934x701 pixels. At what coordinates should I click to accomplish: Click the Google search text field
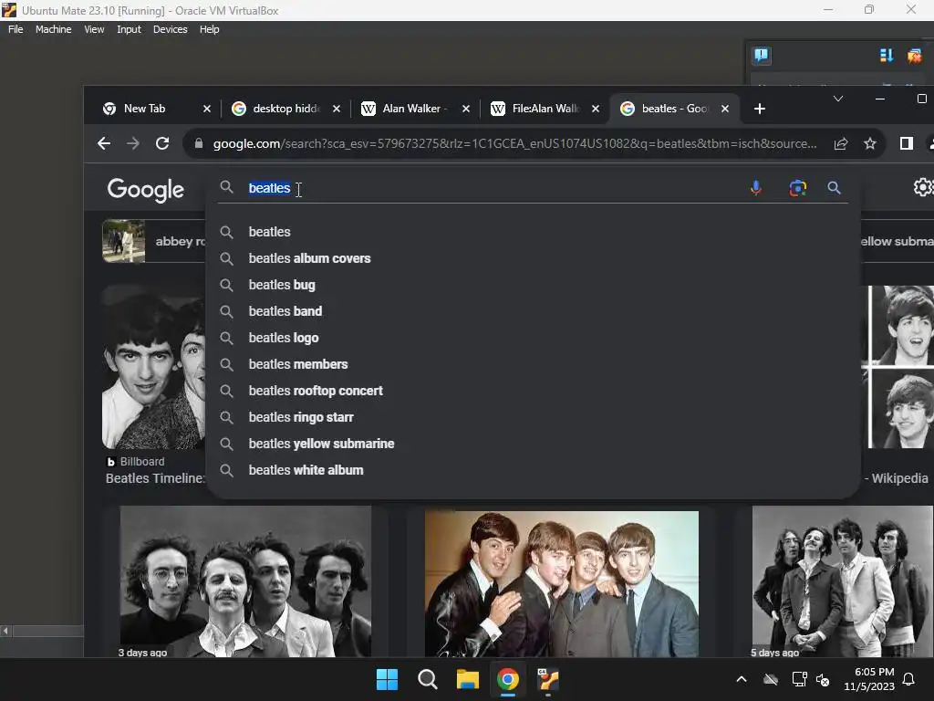point(489,188)
